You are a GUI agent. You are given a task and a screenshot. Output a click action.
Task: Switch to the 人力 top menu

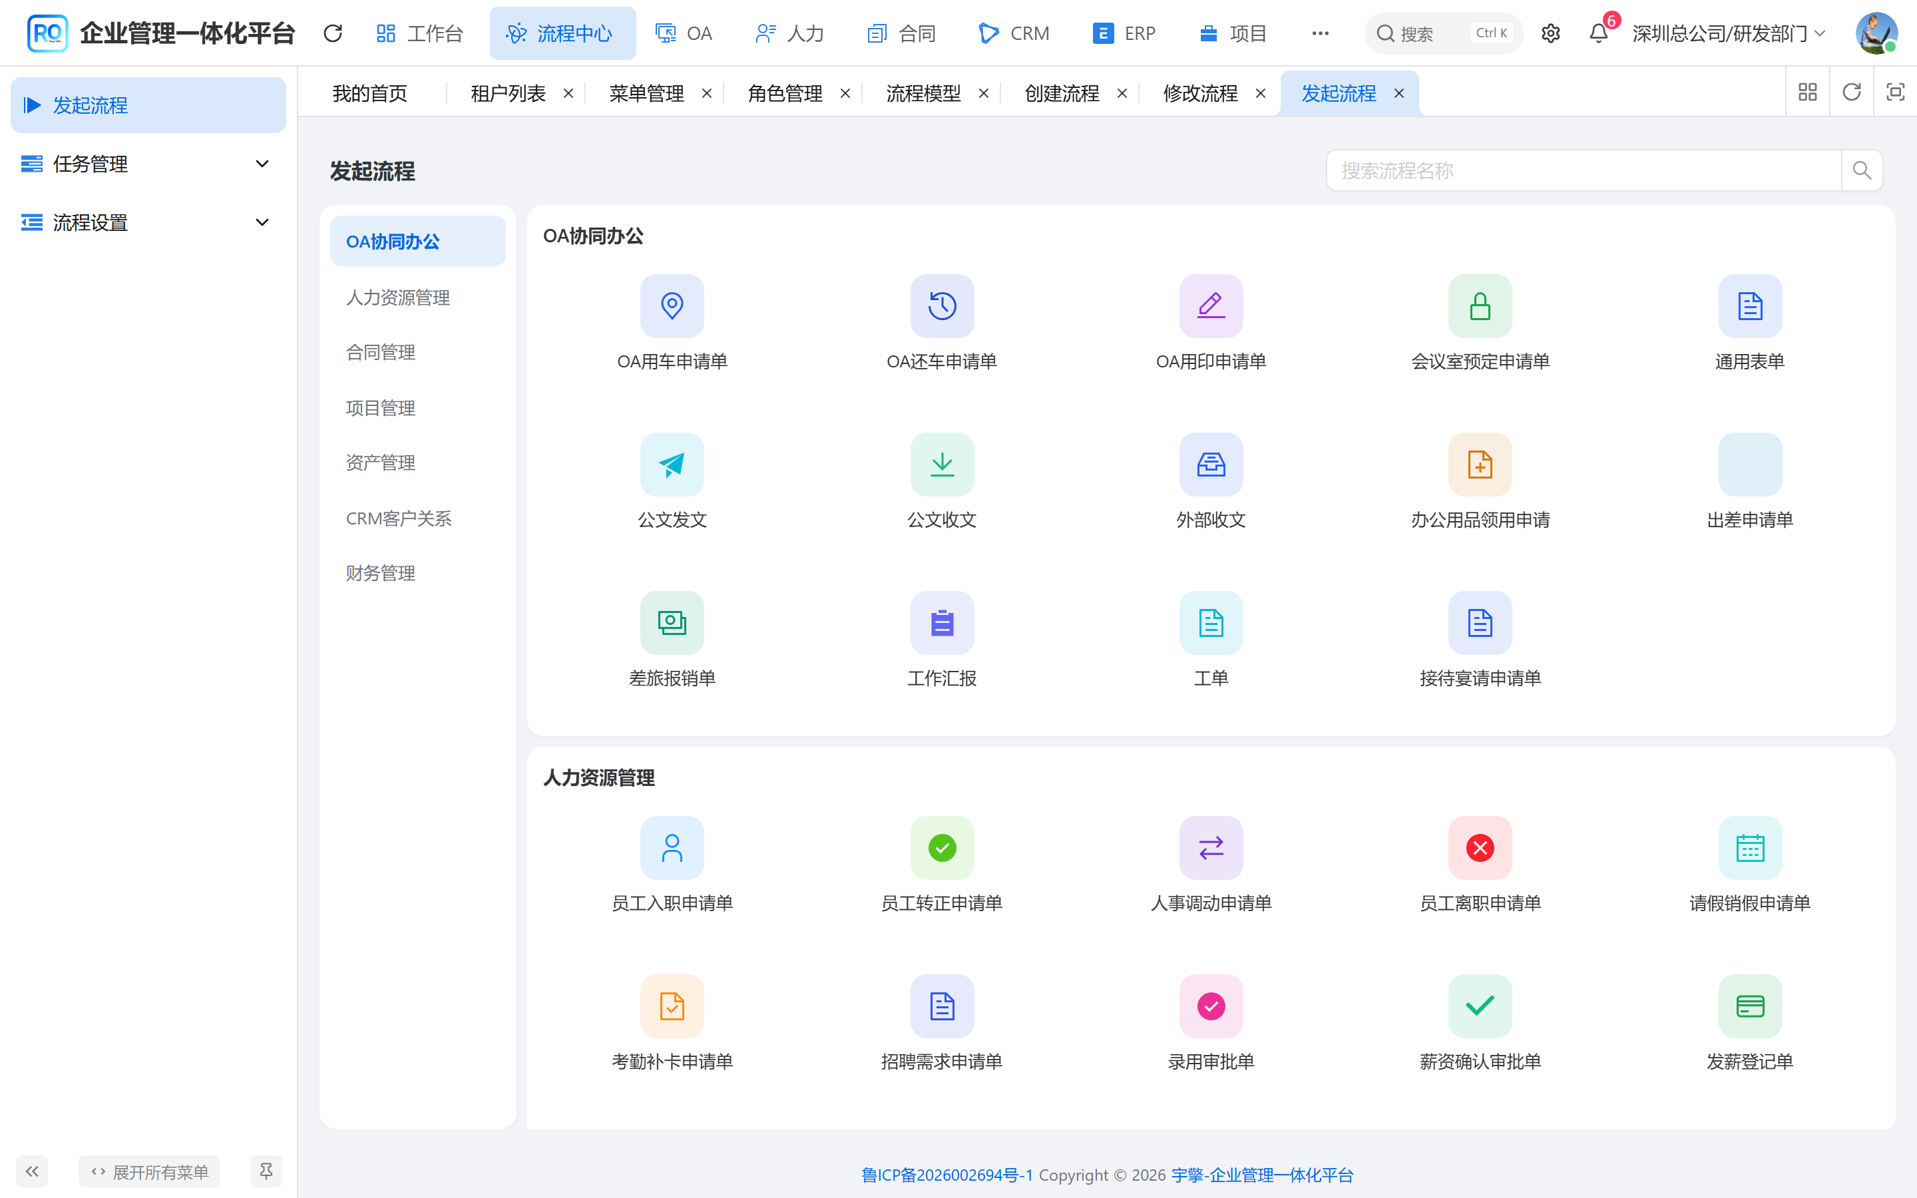(790, 33)
